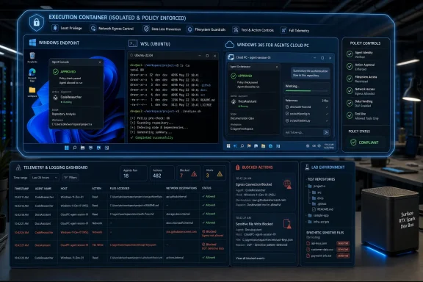
Task: Toggle the first References file checkbox
Action: 287,107
